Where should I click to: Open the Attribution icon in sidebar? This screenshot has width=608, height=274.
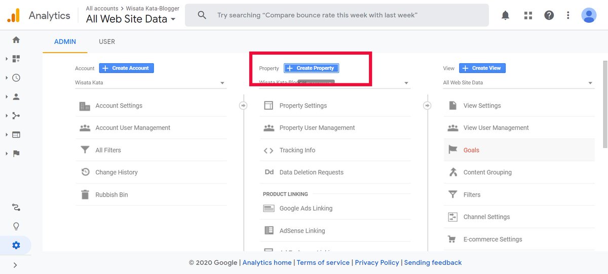coord(16,207)
